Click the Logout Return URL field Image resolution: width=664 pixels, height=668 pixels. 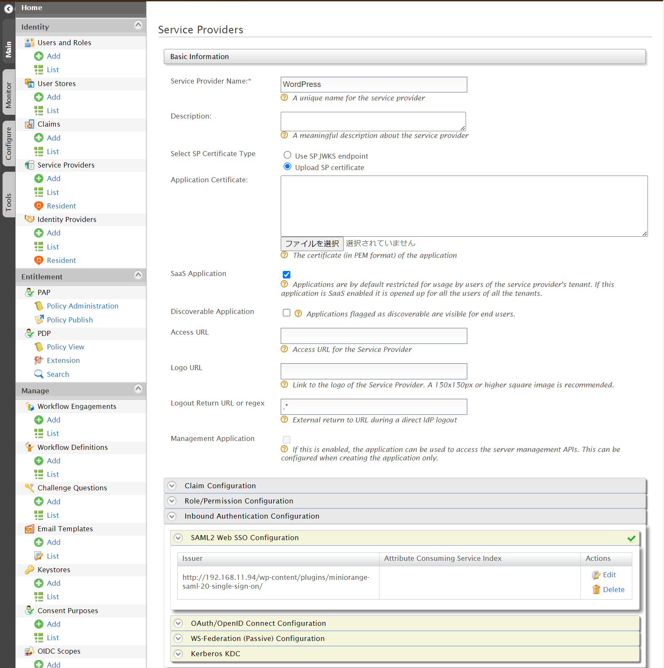(x=374, y=407)
